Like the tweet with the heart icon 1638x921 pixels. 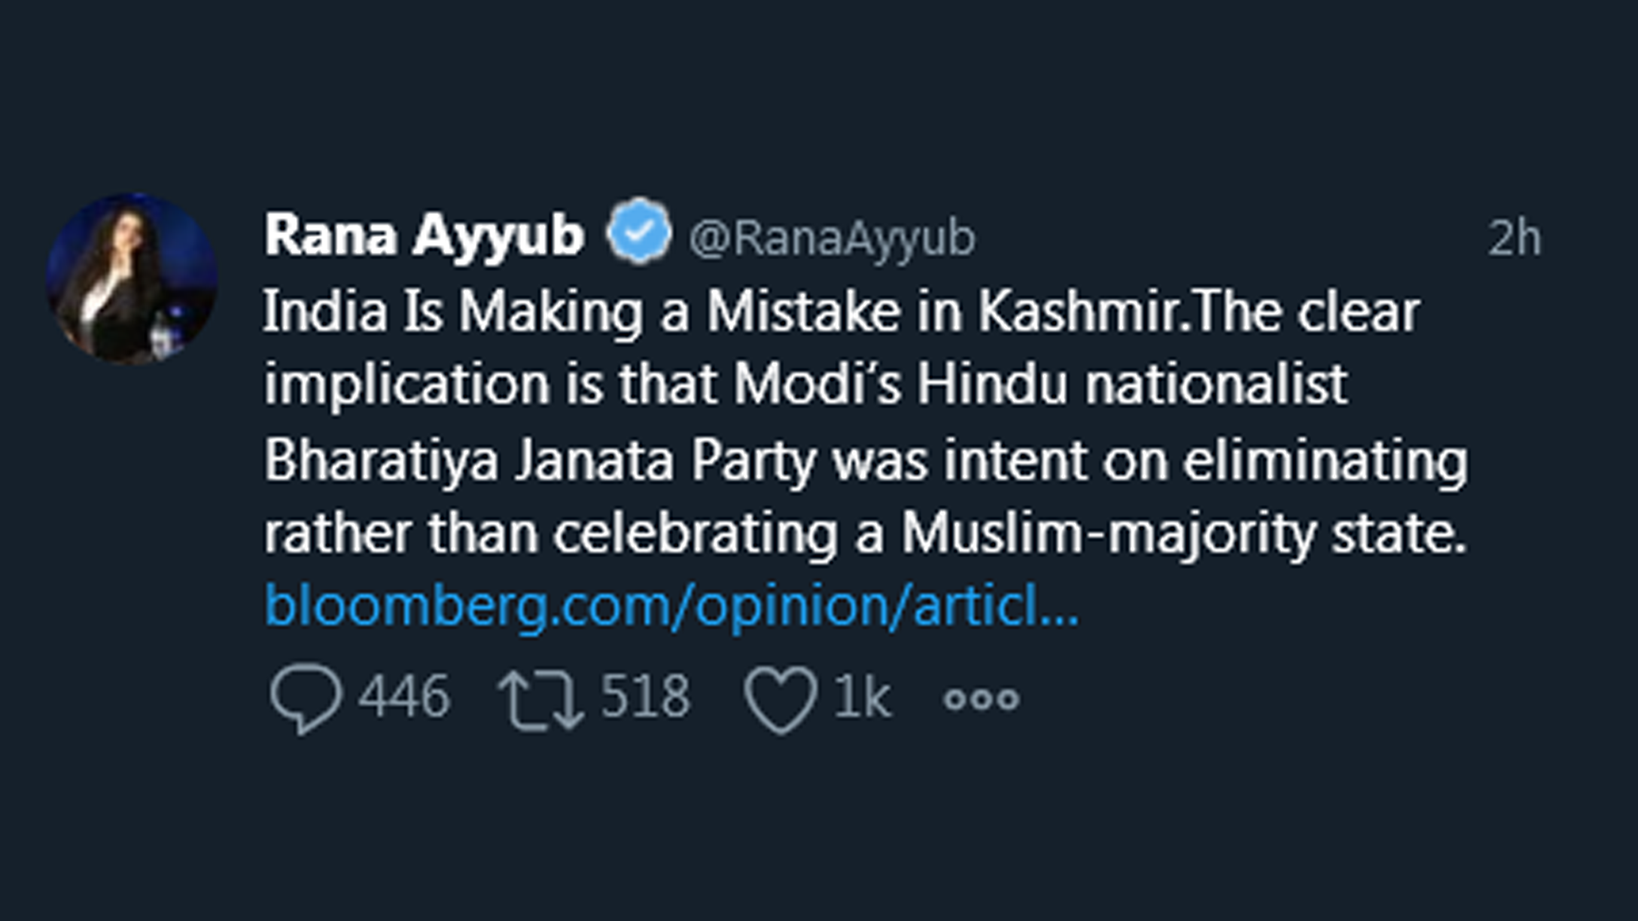781,698
